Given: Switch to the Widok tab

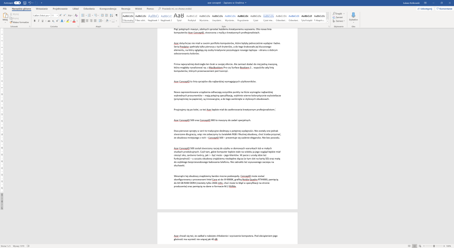Looking at the screenshot, I should [x=138, y=8].
